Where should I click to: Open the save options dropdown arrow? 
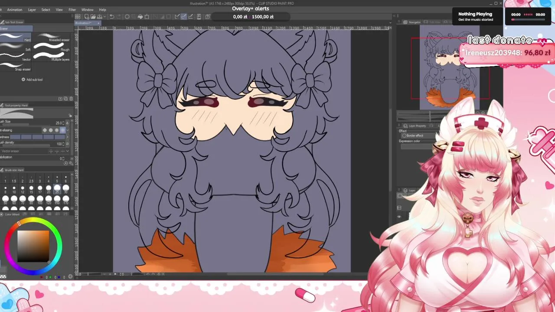104,17
